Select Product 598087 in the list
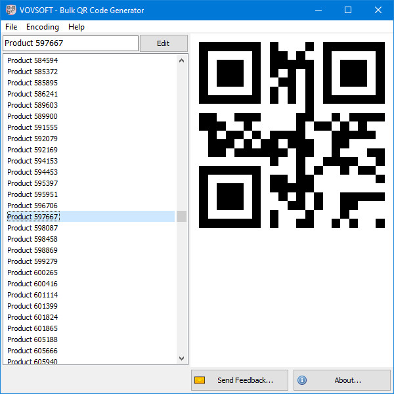 [91, 228]
